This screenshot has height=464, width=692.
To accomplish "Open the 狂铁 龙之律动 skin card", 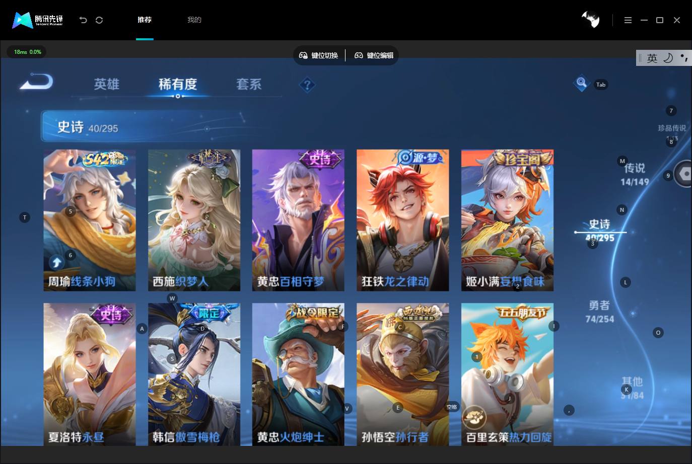I will 403,220.
